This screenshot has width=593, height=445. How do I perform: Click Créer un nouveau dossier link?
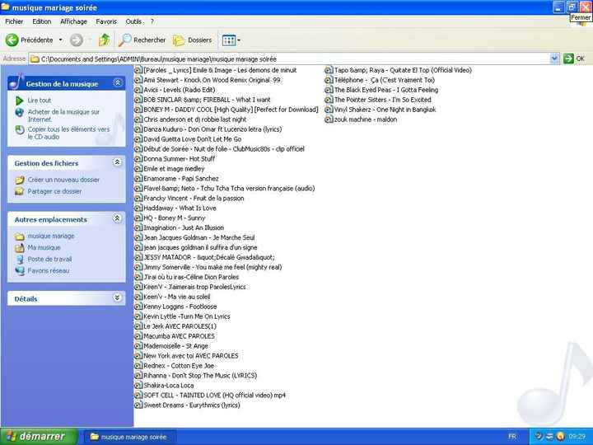(63, 180)
